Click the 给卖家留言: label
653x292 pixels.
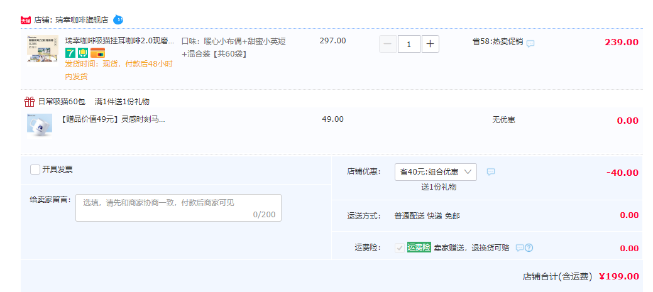tap(50, 199)
